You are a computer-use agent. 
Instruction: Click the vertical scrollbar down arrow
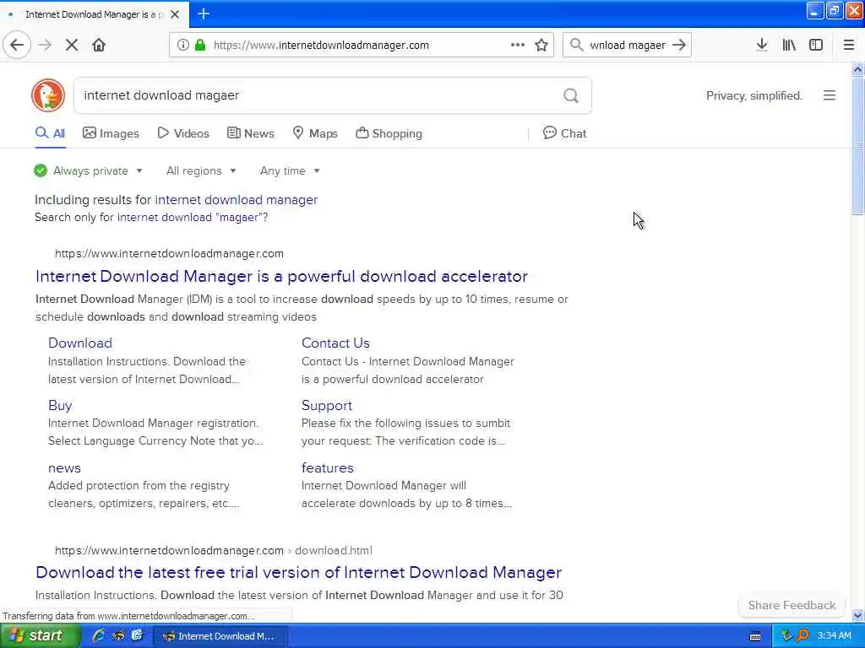pyautogui.click(x=857, y=615)
